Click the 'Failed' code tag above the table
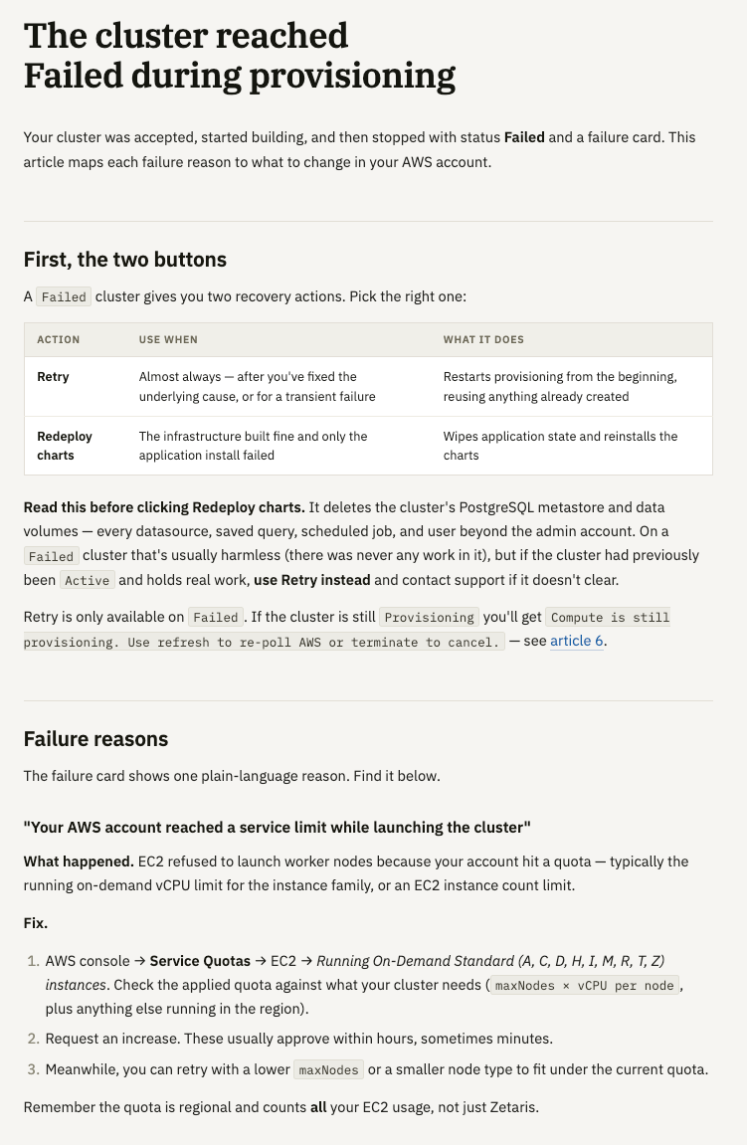Screen dimensions: 747x1145 (x=64, y=297)
